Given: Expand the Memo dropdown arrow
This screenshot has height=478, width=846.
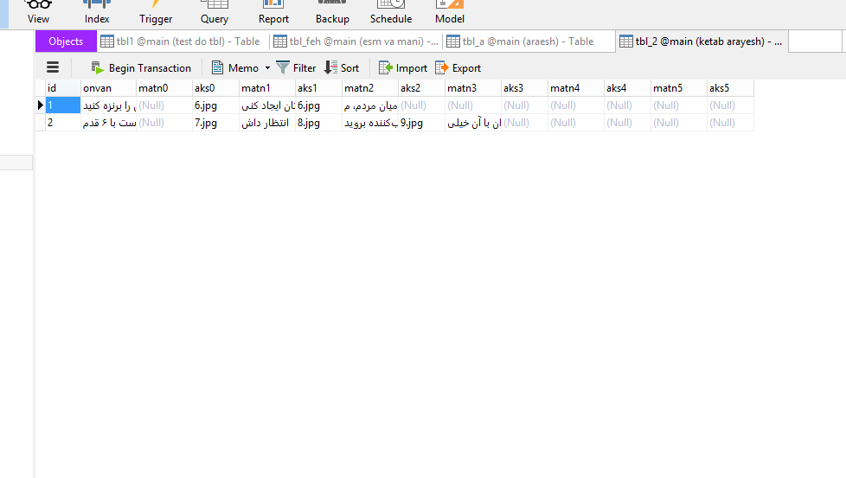Looking at the screenshot, I should coord(267,67).
